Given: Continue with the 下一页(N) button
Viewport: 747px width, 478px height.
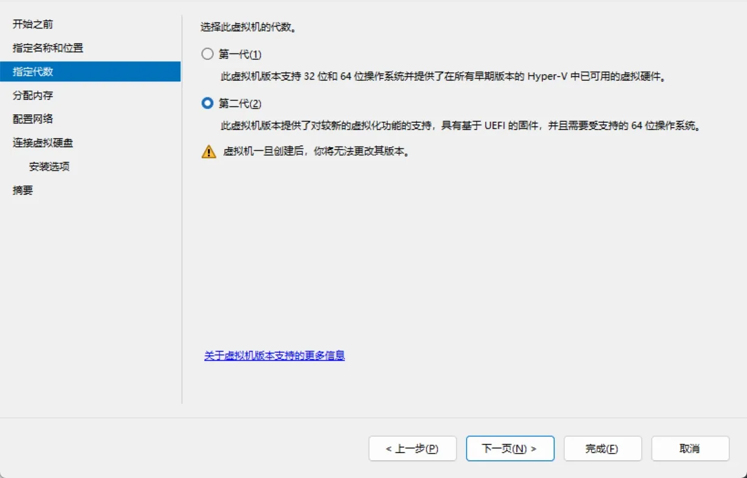Looking at the screenshot, I should click(x=510, y=449).
